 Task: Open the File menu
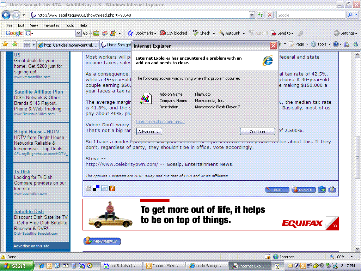click(10, 25)
